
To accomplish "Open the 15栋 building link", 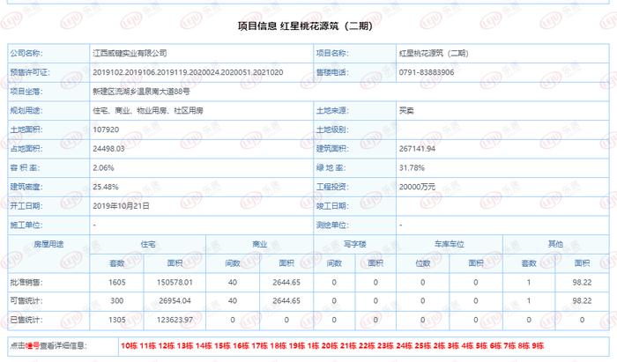I will click(222, 346).
